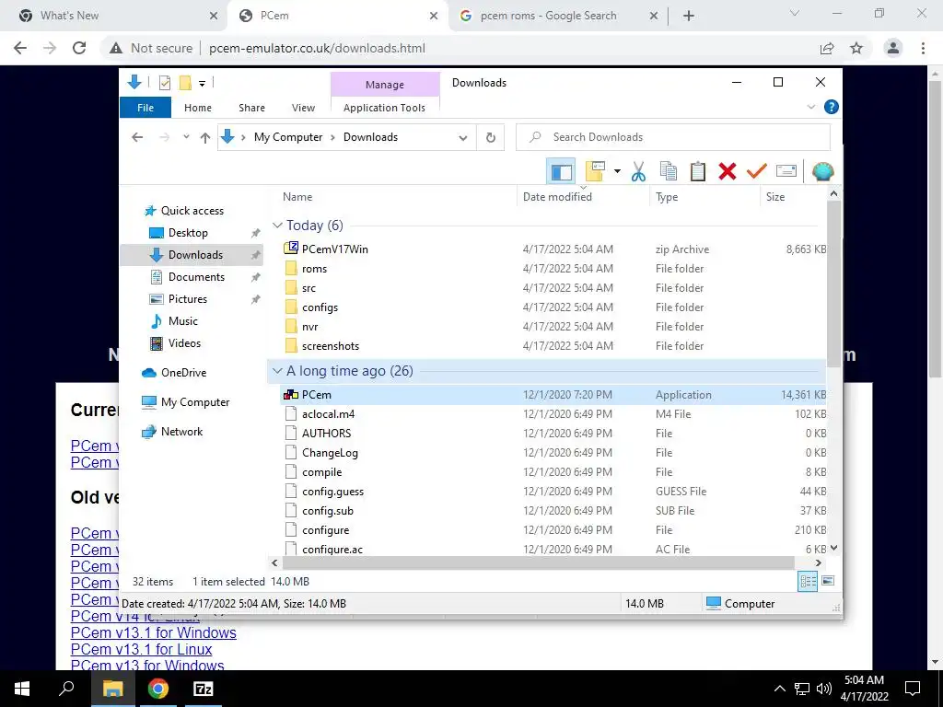
Task: Go up one folder level
Action: pos(205,138)
